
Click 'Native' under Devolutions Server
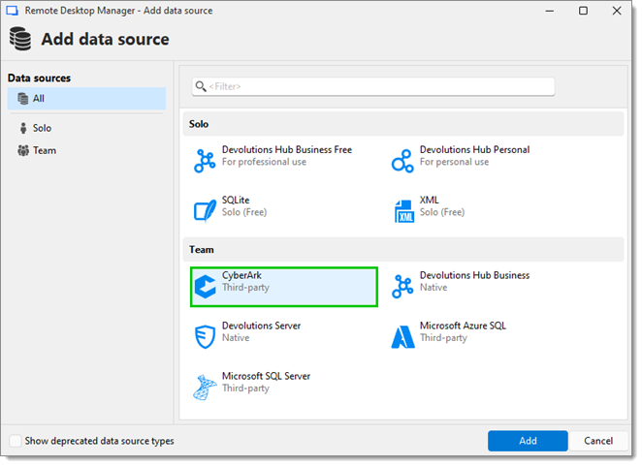[x=236, y=338]
